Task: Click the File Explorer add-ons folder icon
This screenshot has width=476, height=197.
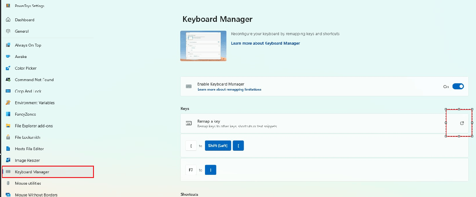Action: (8, 126)
